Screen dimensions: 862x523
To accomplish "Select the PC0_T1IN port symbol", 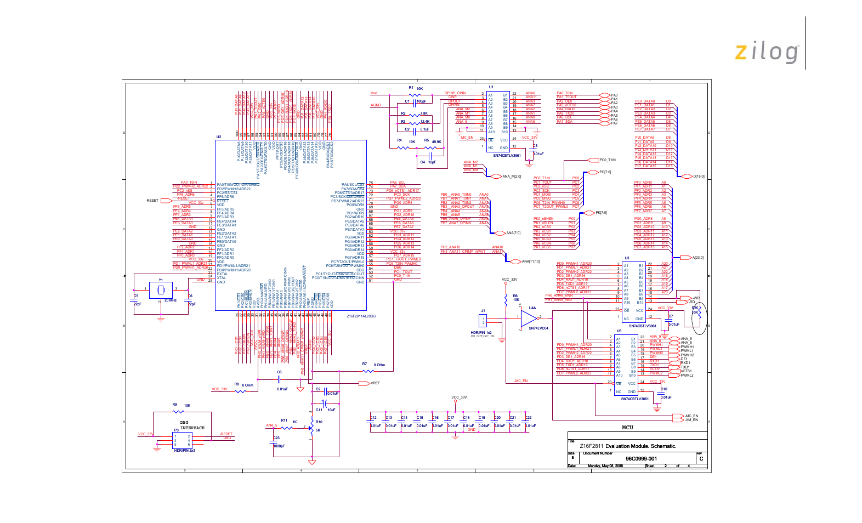I will tap(593, 160).
